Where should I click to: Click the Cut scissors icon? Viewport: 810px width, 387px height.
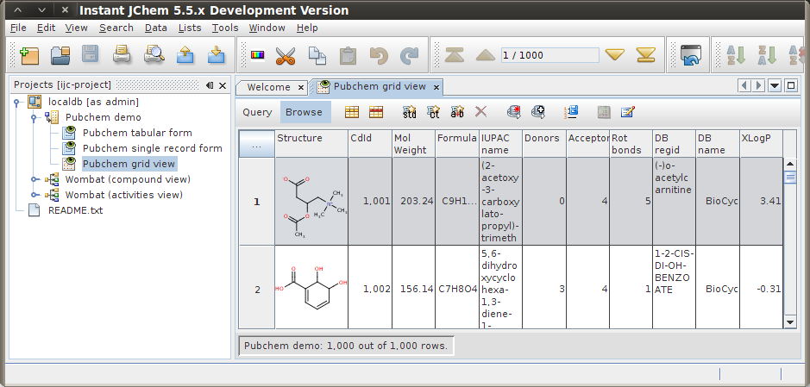click(x=285, y=56)
